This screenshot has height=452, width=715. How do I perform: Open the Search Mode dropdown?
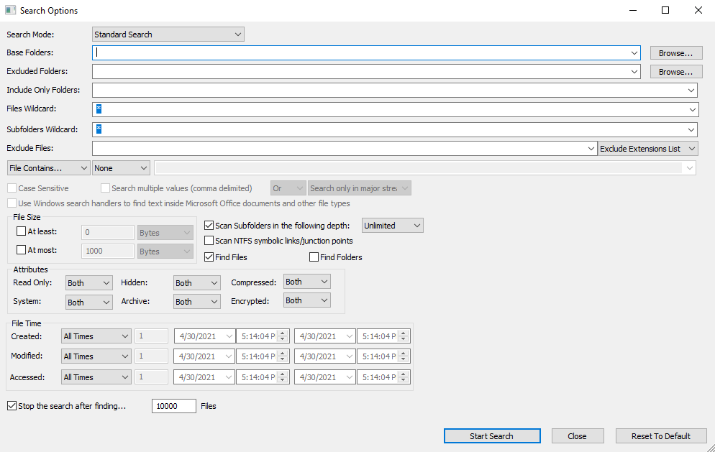click(168, 34)
